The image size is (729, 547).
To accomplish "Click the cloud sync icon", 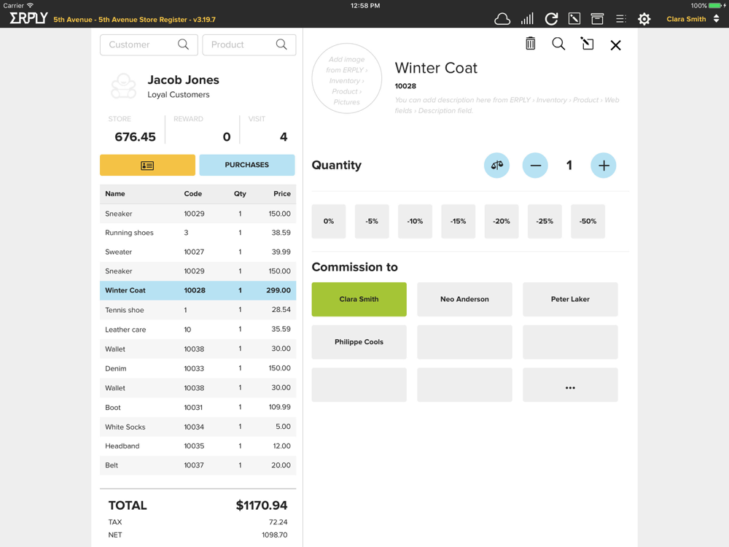I will 502,20.
